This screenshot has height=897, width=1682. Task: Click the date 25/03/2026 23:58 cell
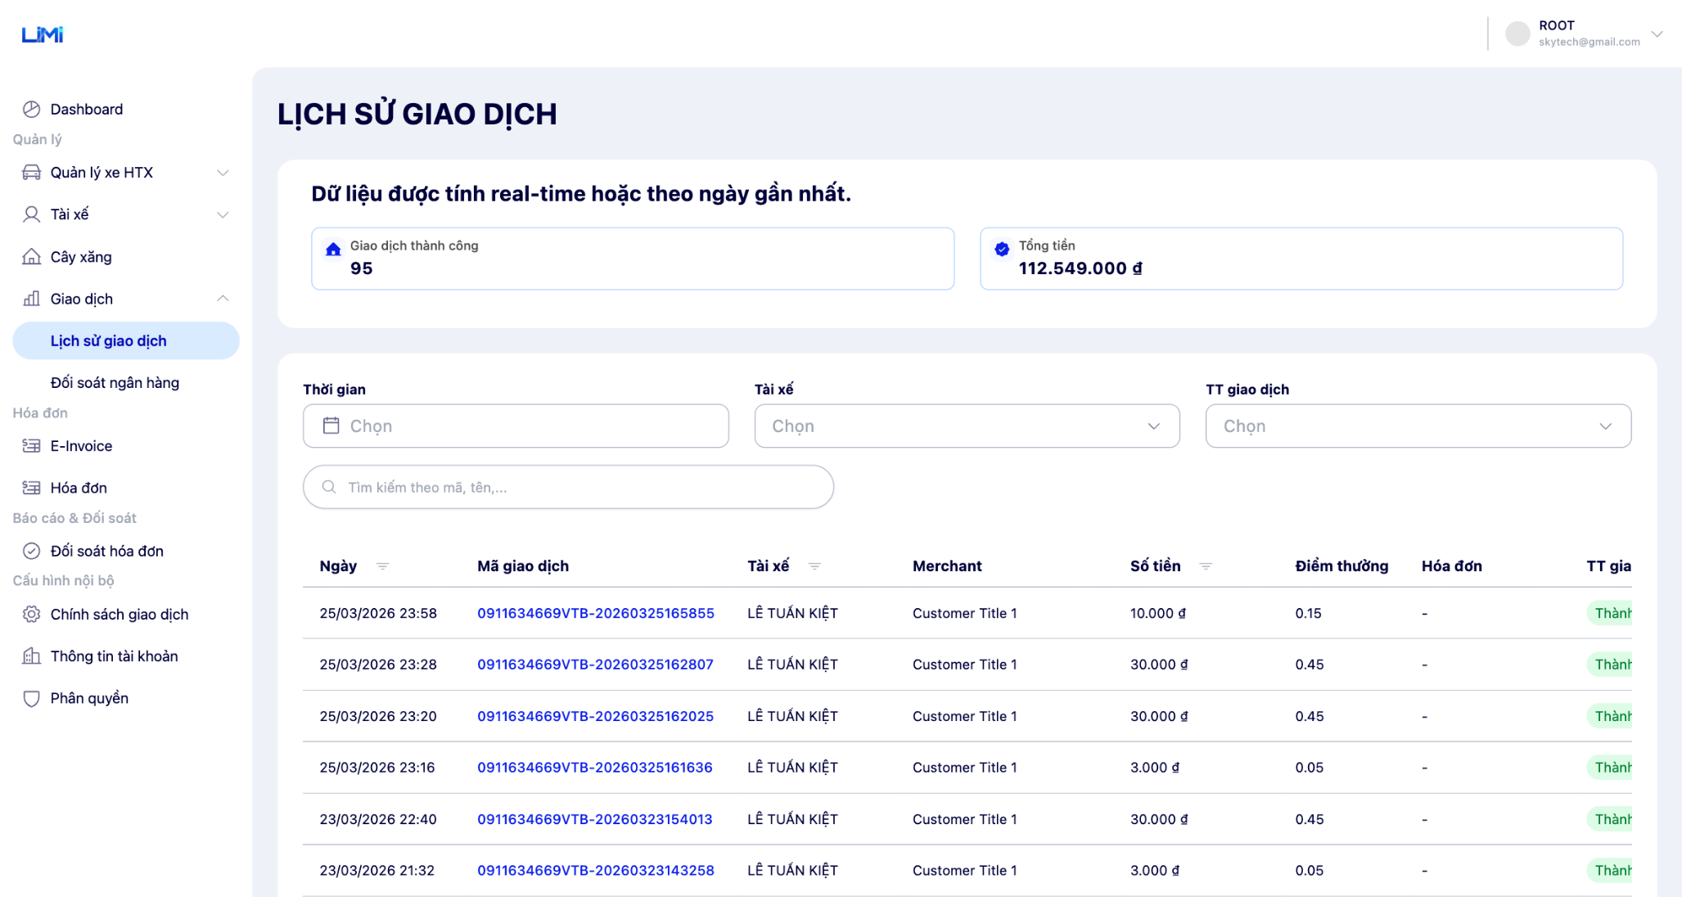pos(378,613)
